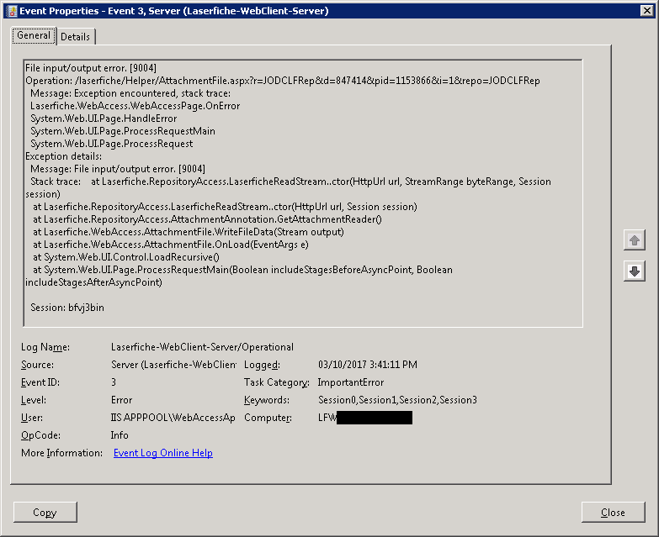This screenshot has height=537, width=659.
Task: Click the WriteFileData(Stream output) line
Action: [189, 232]
